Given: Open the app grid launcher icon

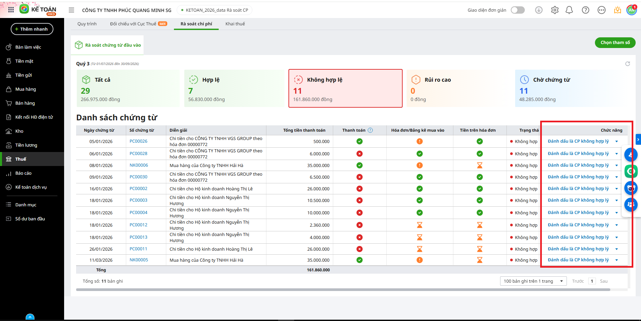Looking at the screenshot, I should (x=11, y=10).
